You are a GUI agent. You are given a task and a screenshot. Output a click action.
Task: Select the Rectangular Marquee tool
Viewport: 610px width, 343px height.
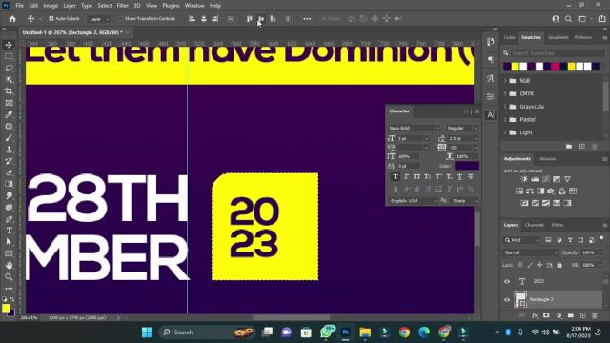[x=9, y=56]
